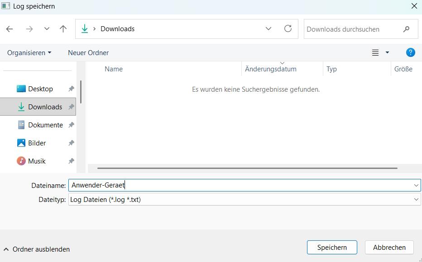
Task: Click the Downloads address bar icon
Action: 85,29
